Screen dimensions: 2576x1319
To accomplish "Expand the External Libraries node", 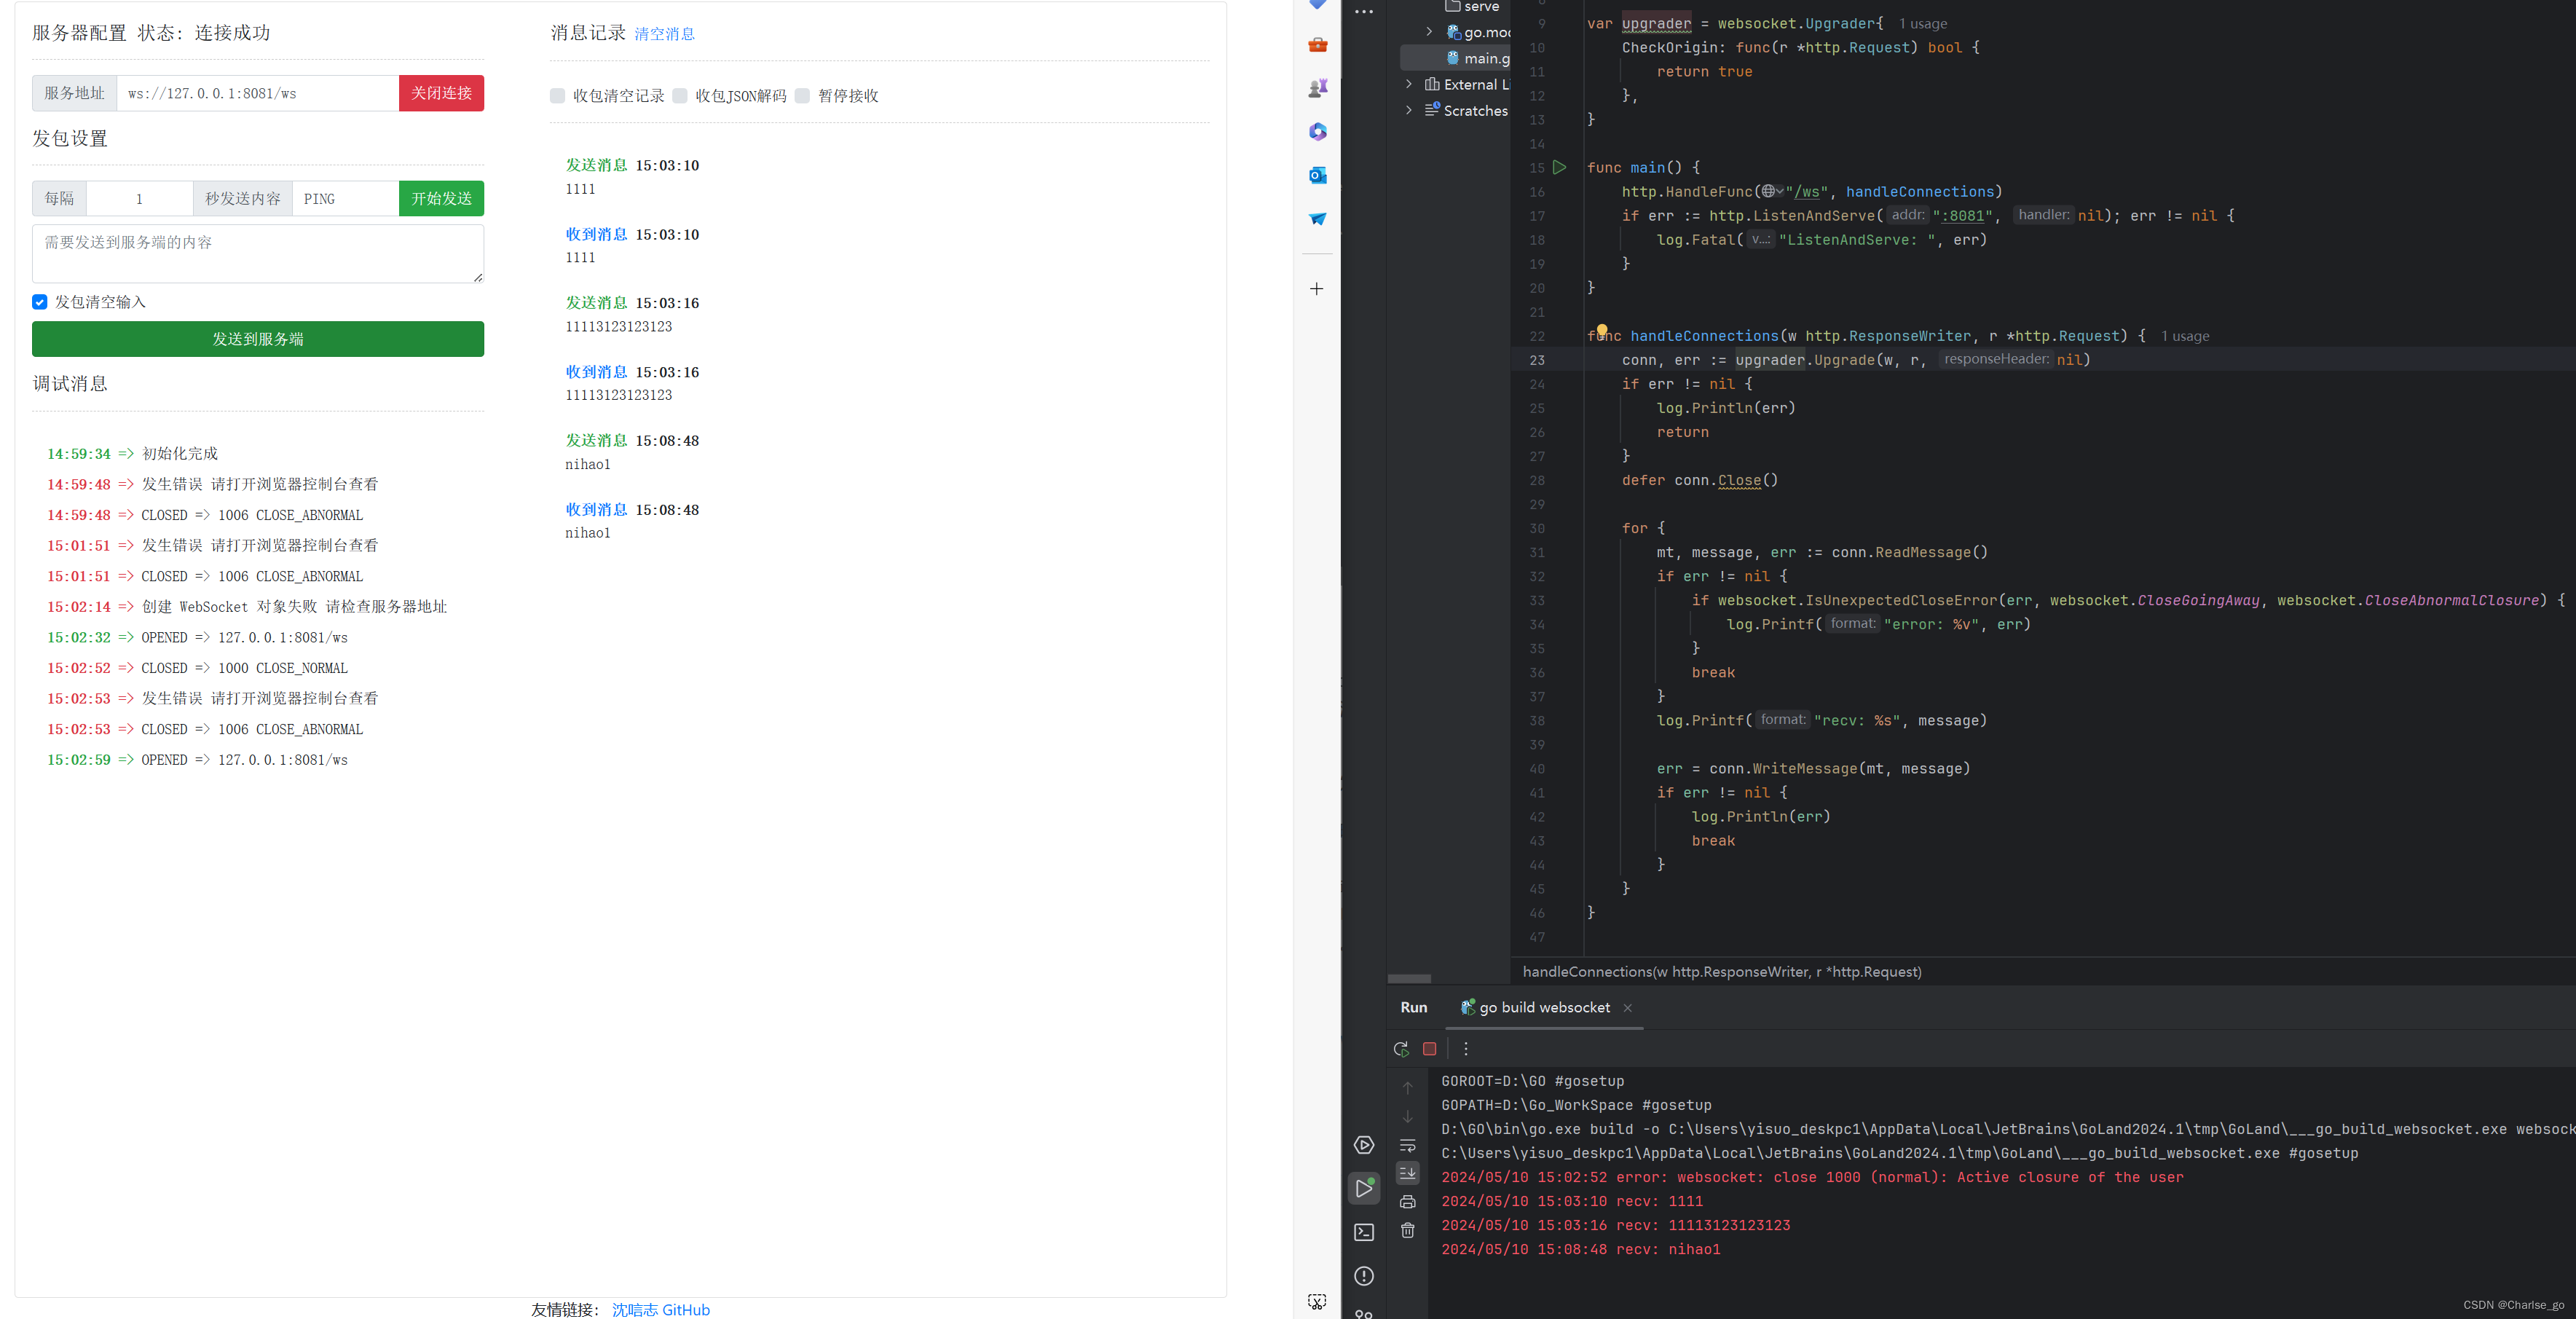I will point(1409,84).
